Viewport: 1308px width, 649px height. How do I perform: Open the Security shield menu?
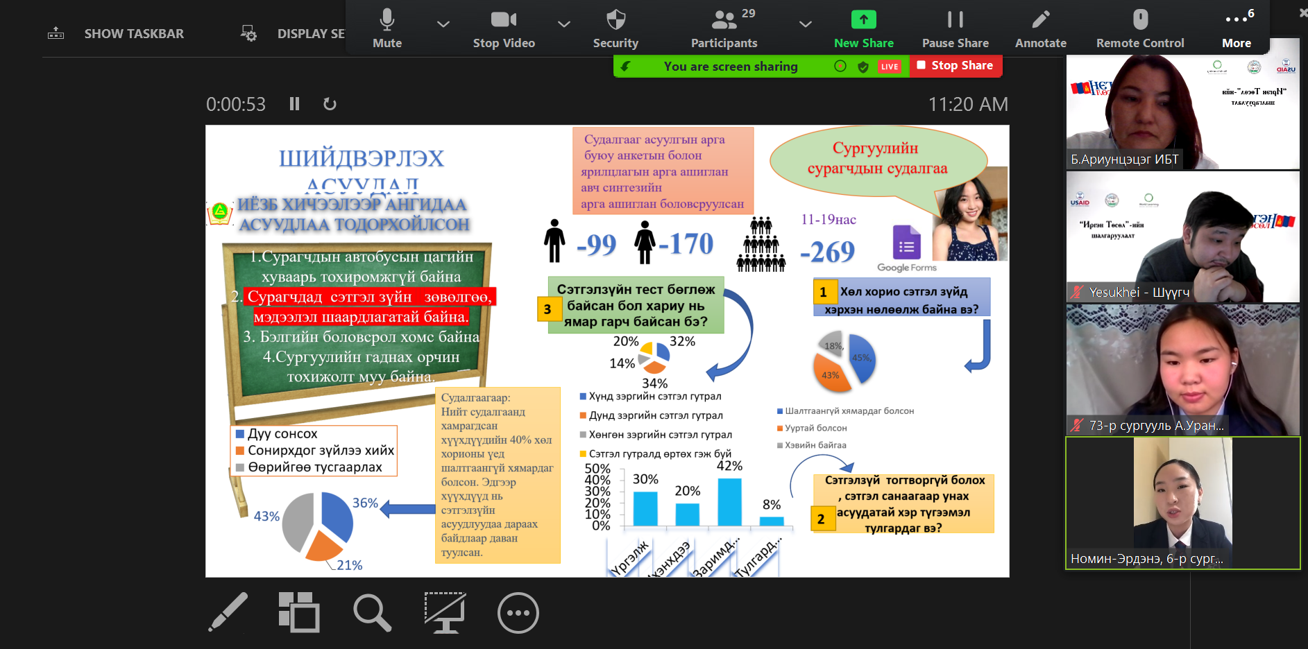tap(615, 28)
